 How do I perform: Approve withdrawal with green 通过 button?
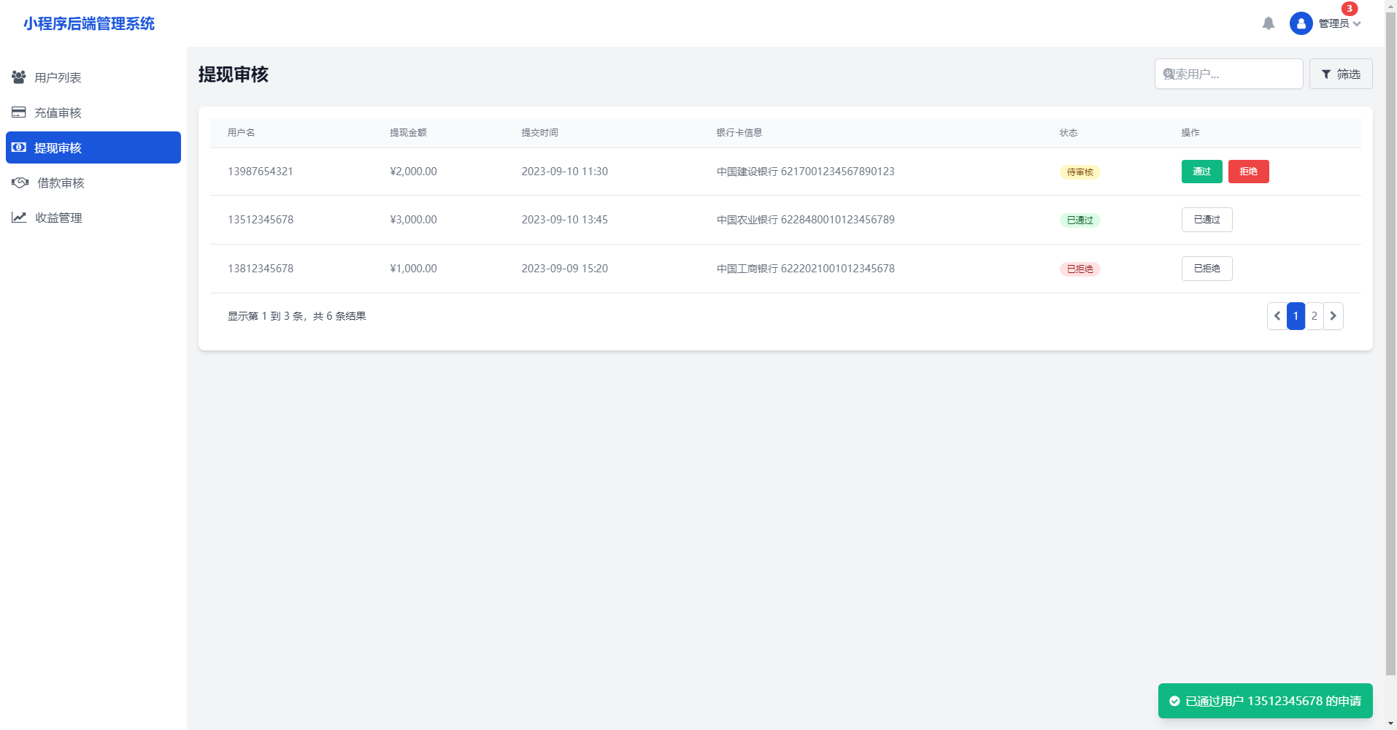[x=1201, y=172]
